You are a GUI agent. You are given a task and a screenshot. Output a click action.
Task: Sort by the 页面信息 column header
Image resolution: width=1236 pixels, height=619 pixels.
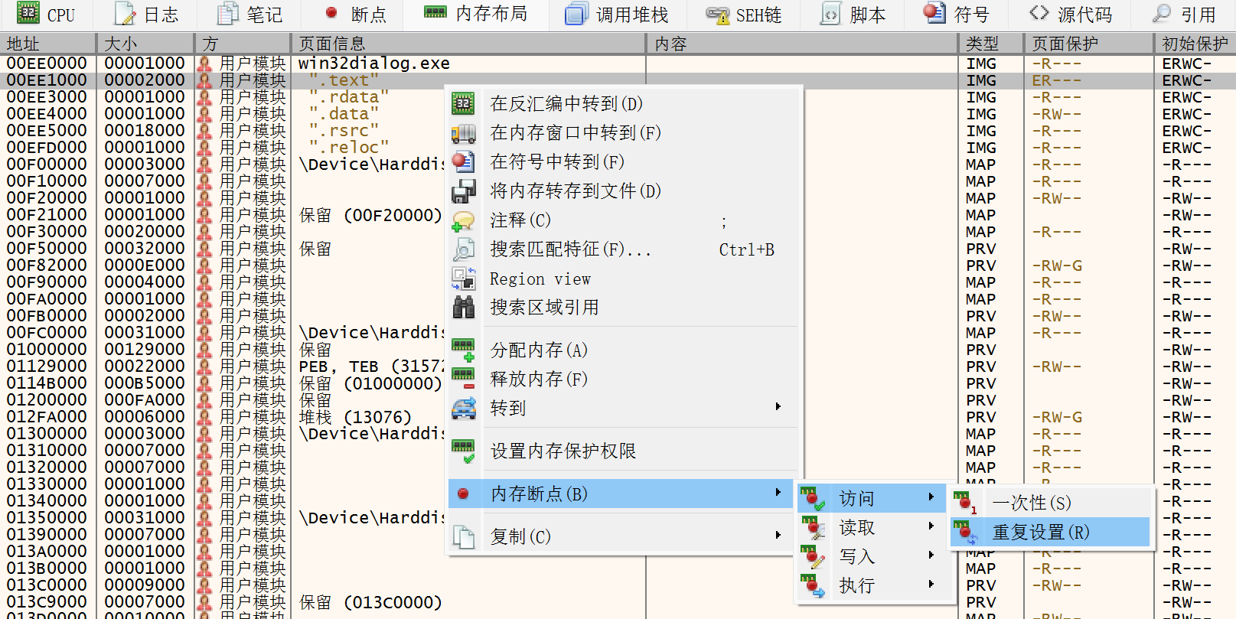coord(468,44)
